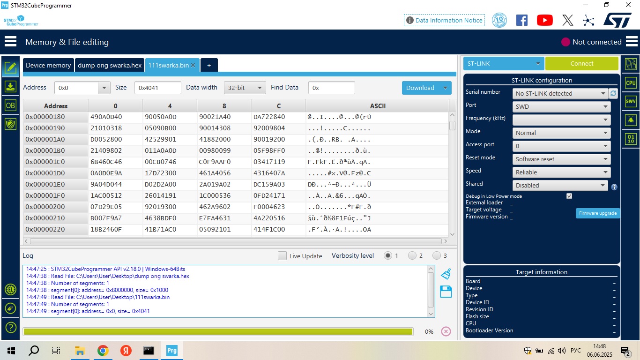The width and height of the screenshot is (640, 360).
Task: Refresh the ST-LINK serial number list
Action: point(613,93)
